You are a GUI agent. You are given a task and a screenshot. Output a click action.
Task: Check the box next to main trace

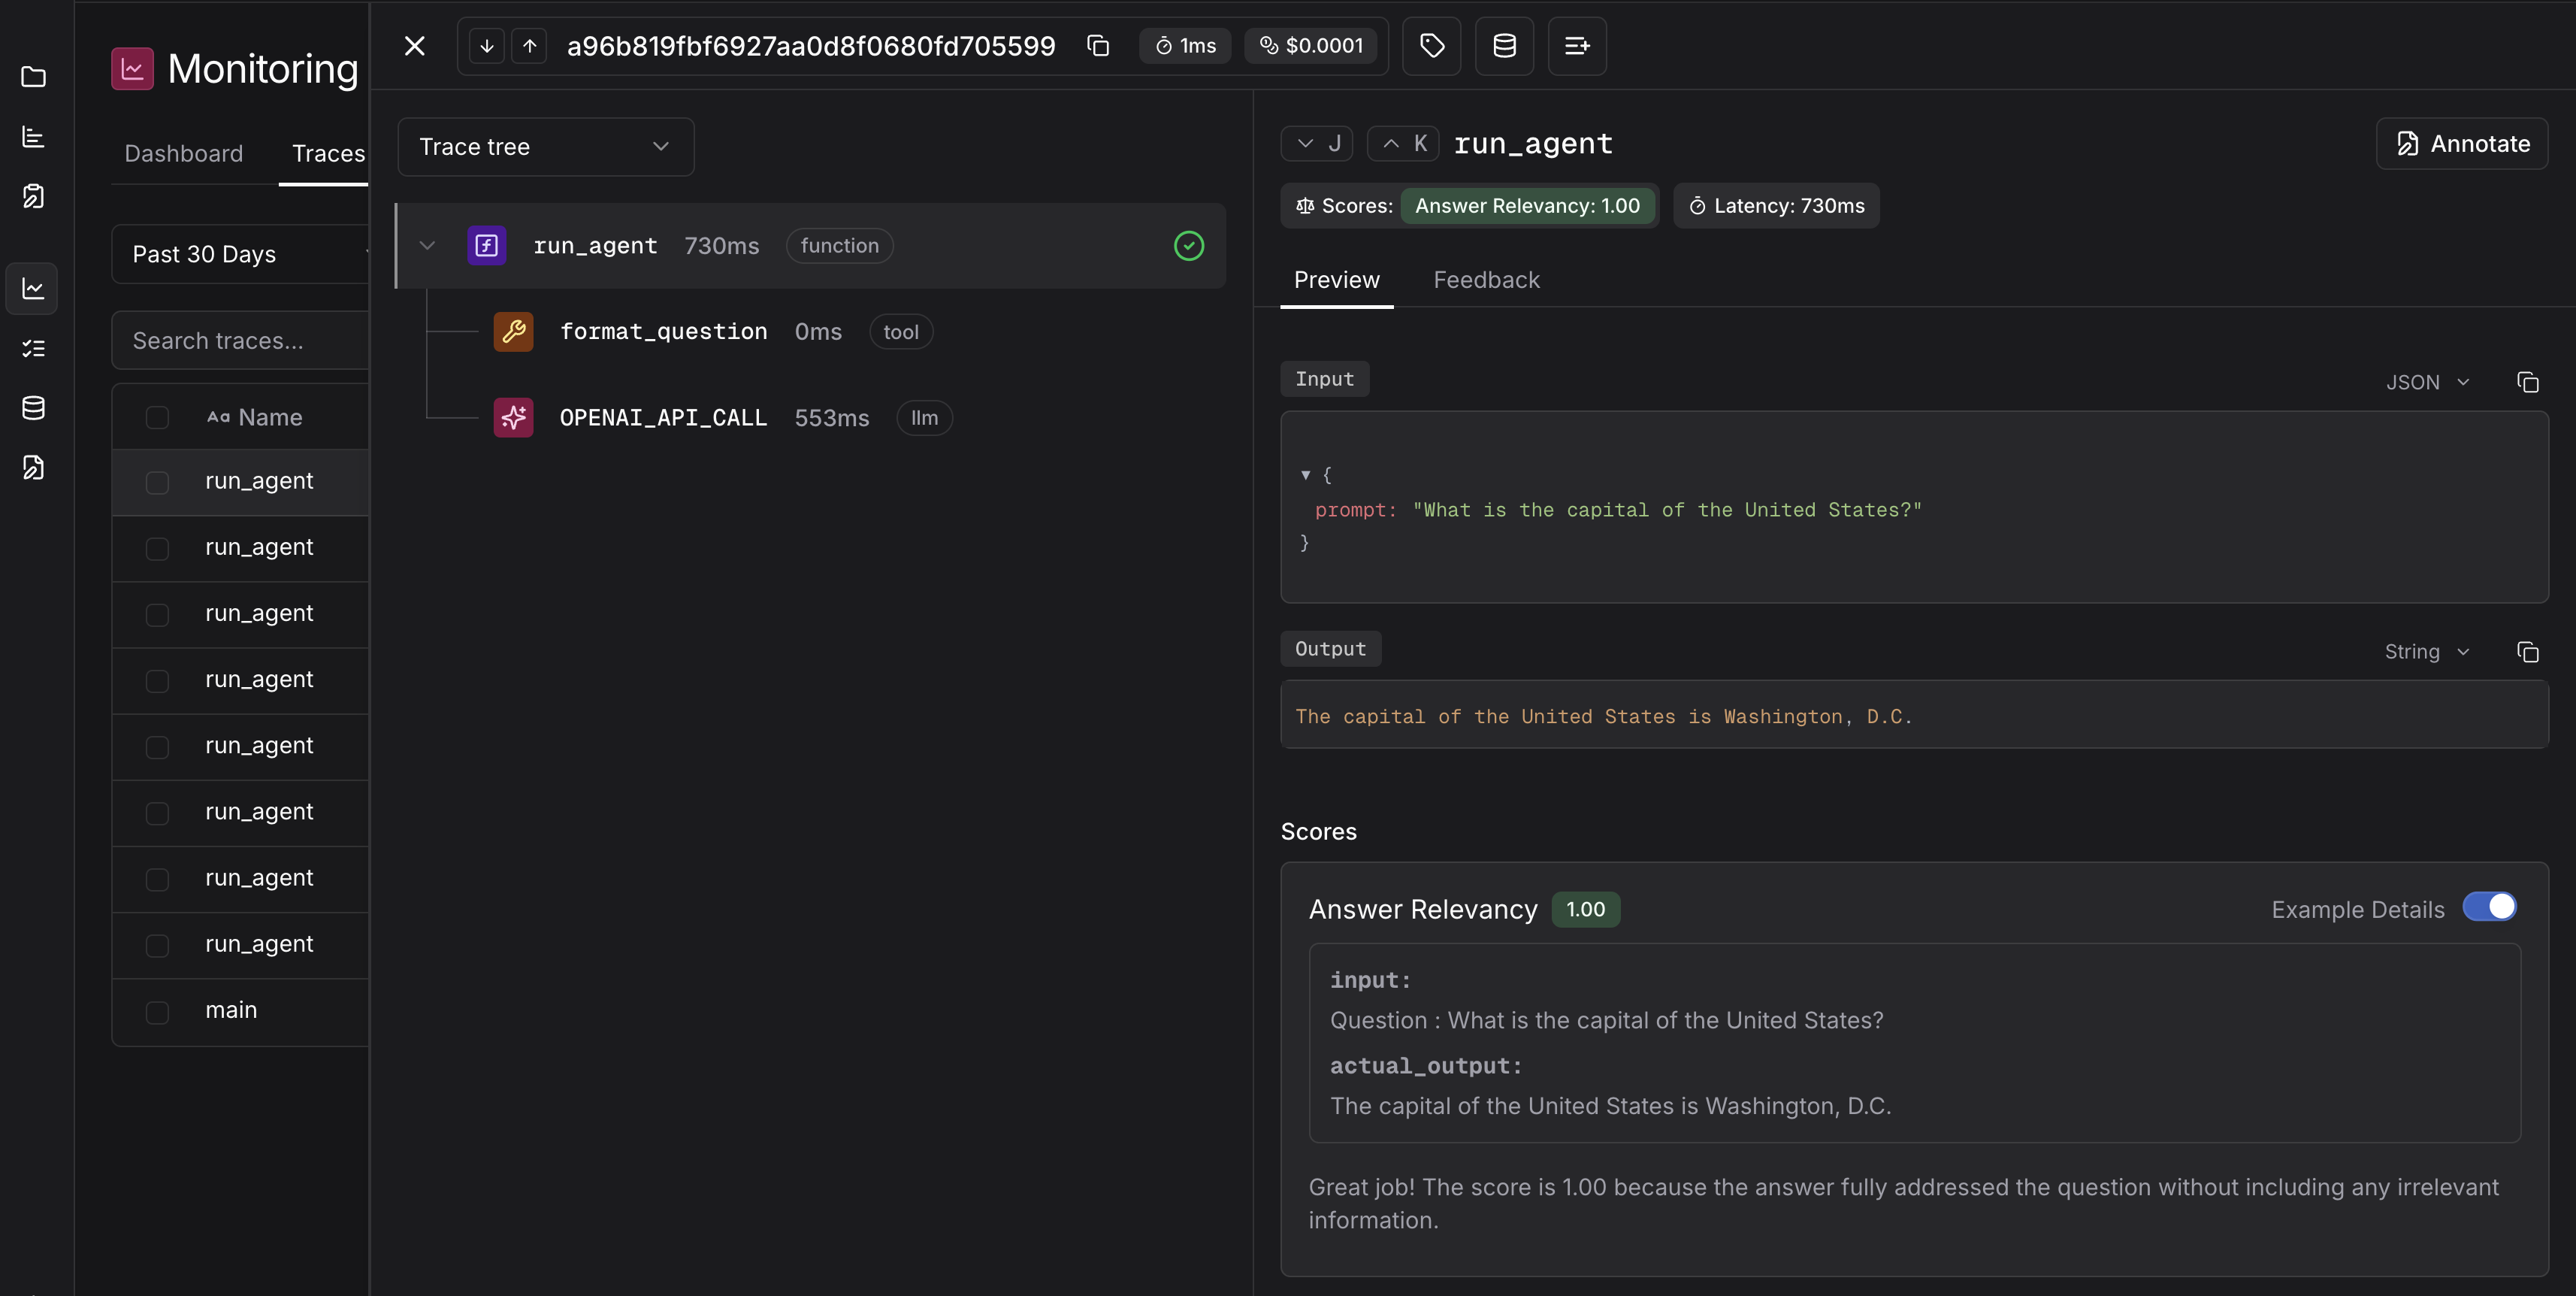pyautogui.click(x=157, y=1011)
